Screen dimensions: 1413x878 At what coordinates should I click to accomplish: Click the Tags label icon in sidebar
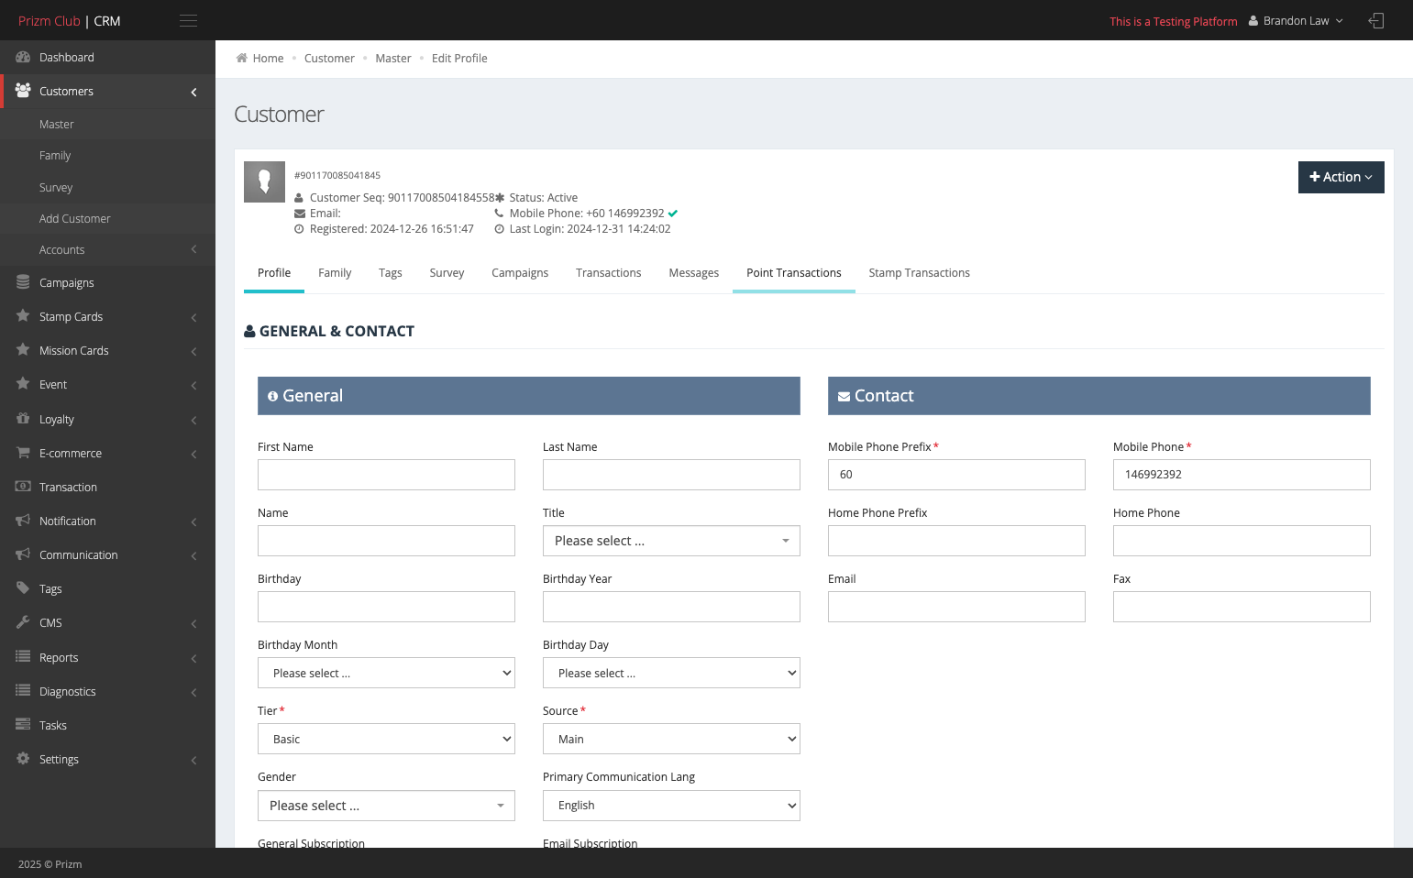(x=23, y=588)
